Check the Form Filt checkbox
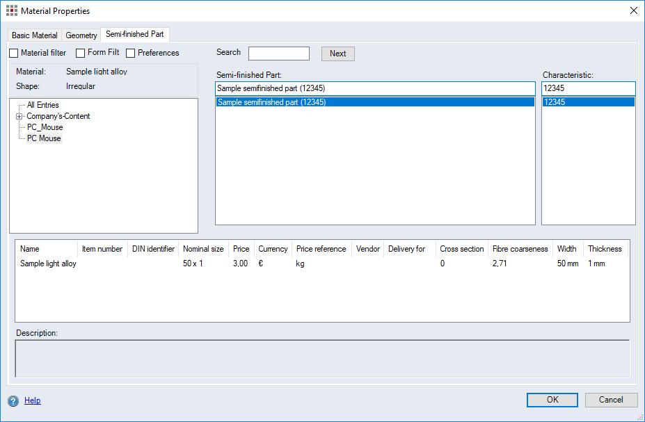The width and height of the screenshot is (645, 422). (81, 53)
